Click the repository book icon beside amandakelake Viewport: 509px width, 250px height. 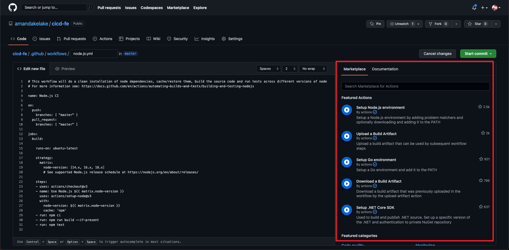(11, 24)
